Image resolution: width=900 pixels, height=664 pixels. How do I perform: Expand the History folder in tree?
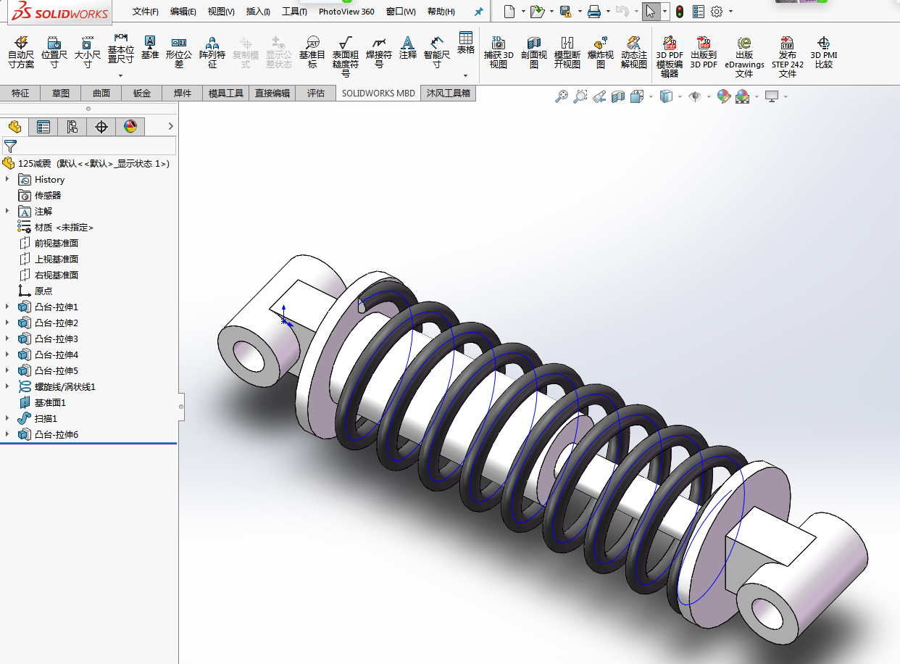click(x=7, y=179)
